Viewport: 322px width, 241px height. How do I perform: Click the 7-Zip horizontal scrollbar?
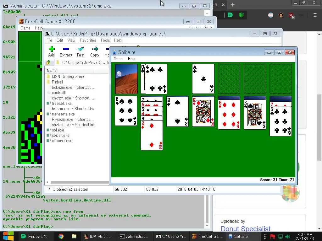click(80, 182)
